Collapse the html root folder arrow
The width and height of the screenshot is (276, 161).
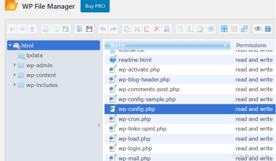pyautogui.click(x=10, y=45)
